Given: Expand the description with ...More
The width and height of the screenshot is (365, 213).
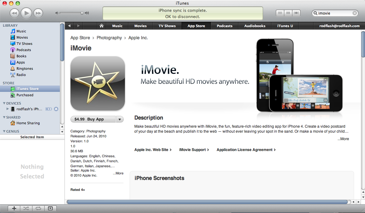Looking at the screenshot, I should coord(343,139).
